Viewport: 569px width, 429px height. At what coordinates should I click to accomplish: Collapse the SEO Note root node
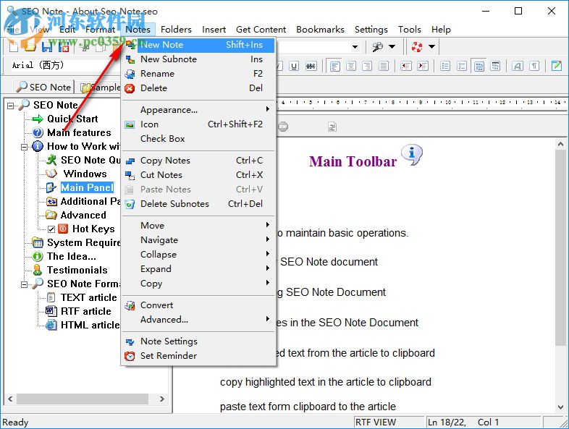click(x=11, y=106)
